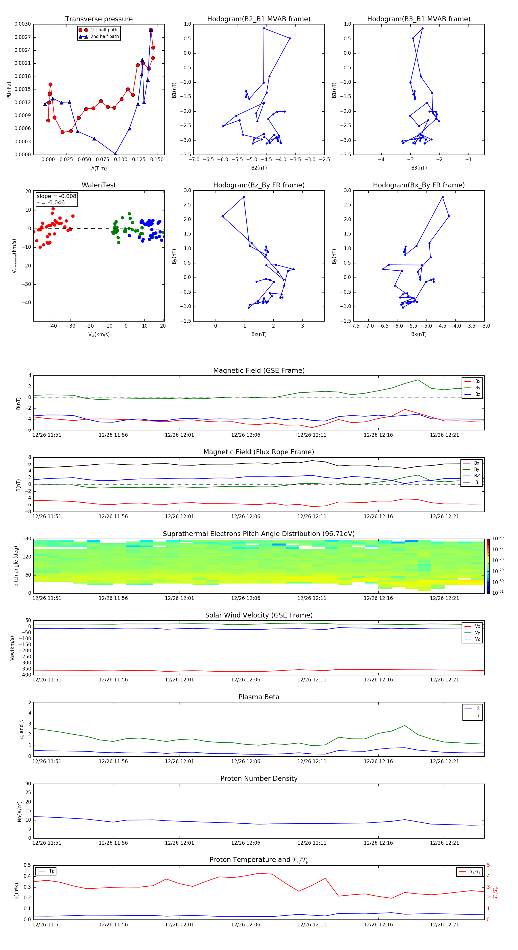518x950 pixels.
Task: Click the 'Bz(nT)' x-axis label
Action: pyautogui.click(x=259, y=334)
